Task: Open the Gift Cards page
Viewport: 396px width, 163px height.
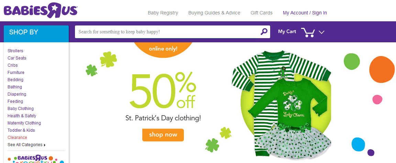Action: (x=261, y=13)
